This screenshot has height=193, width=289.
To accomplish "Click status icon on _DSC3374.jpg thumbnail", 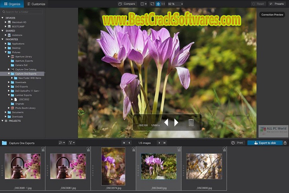I will (x=134, y=149).
